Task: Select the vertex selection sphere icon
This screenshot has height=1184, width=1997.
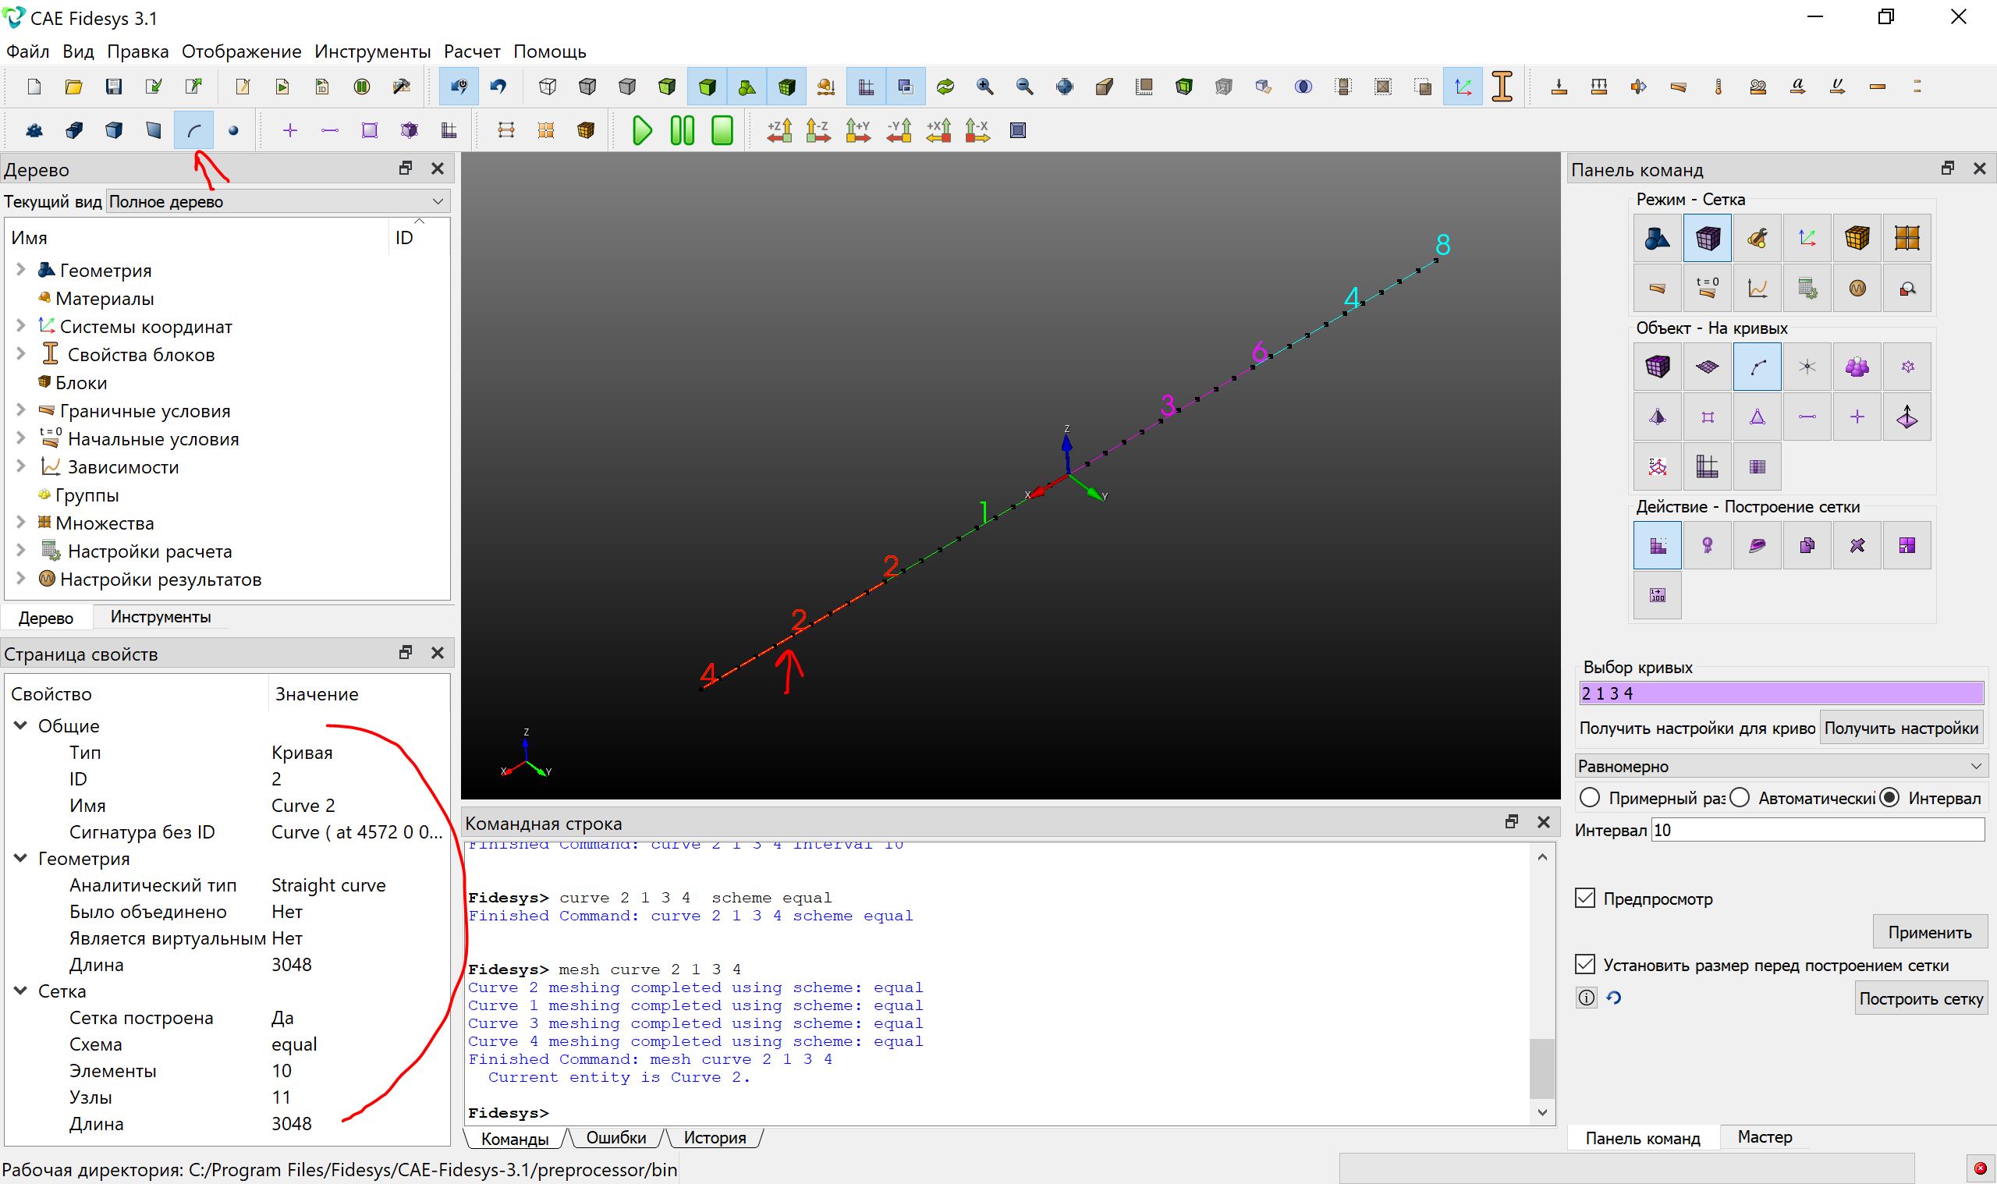Action: click(x=233, y=130)
